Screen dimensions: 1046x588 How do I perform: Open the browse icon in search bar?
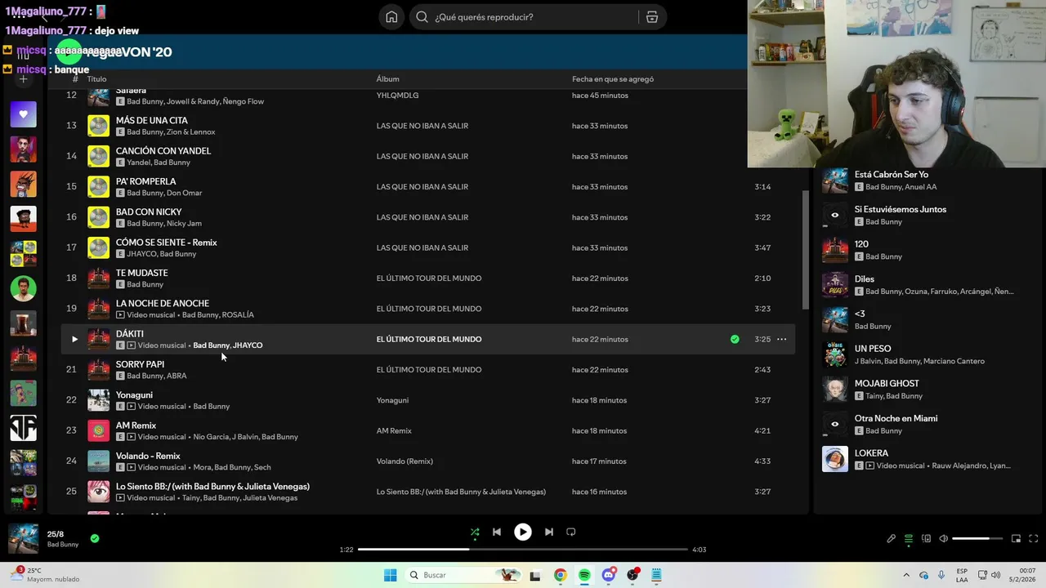[x=652, y=17]
